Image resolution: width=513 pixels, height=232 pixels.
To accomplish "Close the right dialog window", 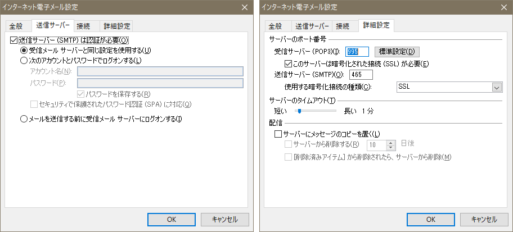I will click(x=503, y=7).
